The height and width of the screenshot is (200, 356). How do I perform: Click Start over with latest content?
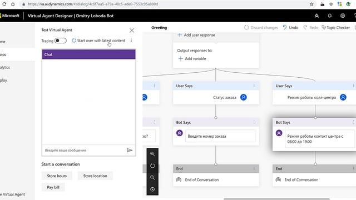pos(98,41)
